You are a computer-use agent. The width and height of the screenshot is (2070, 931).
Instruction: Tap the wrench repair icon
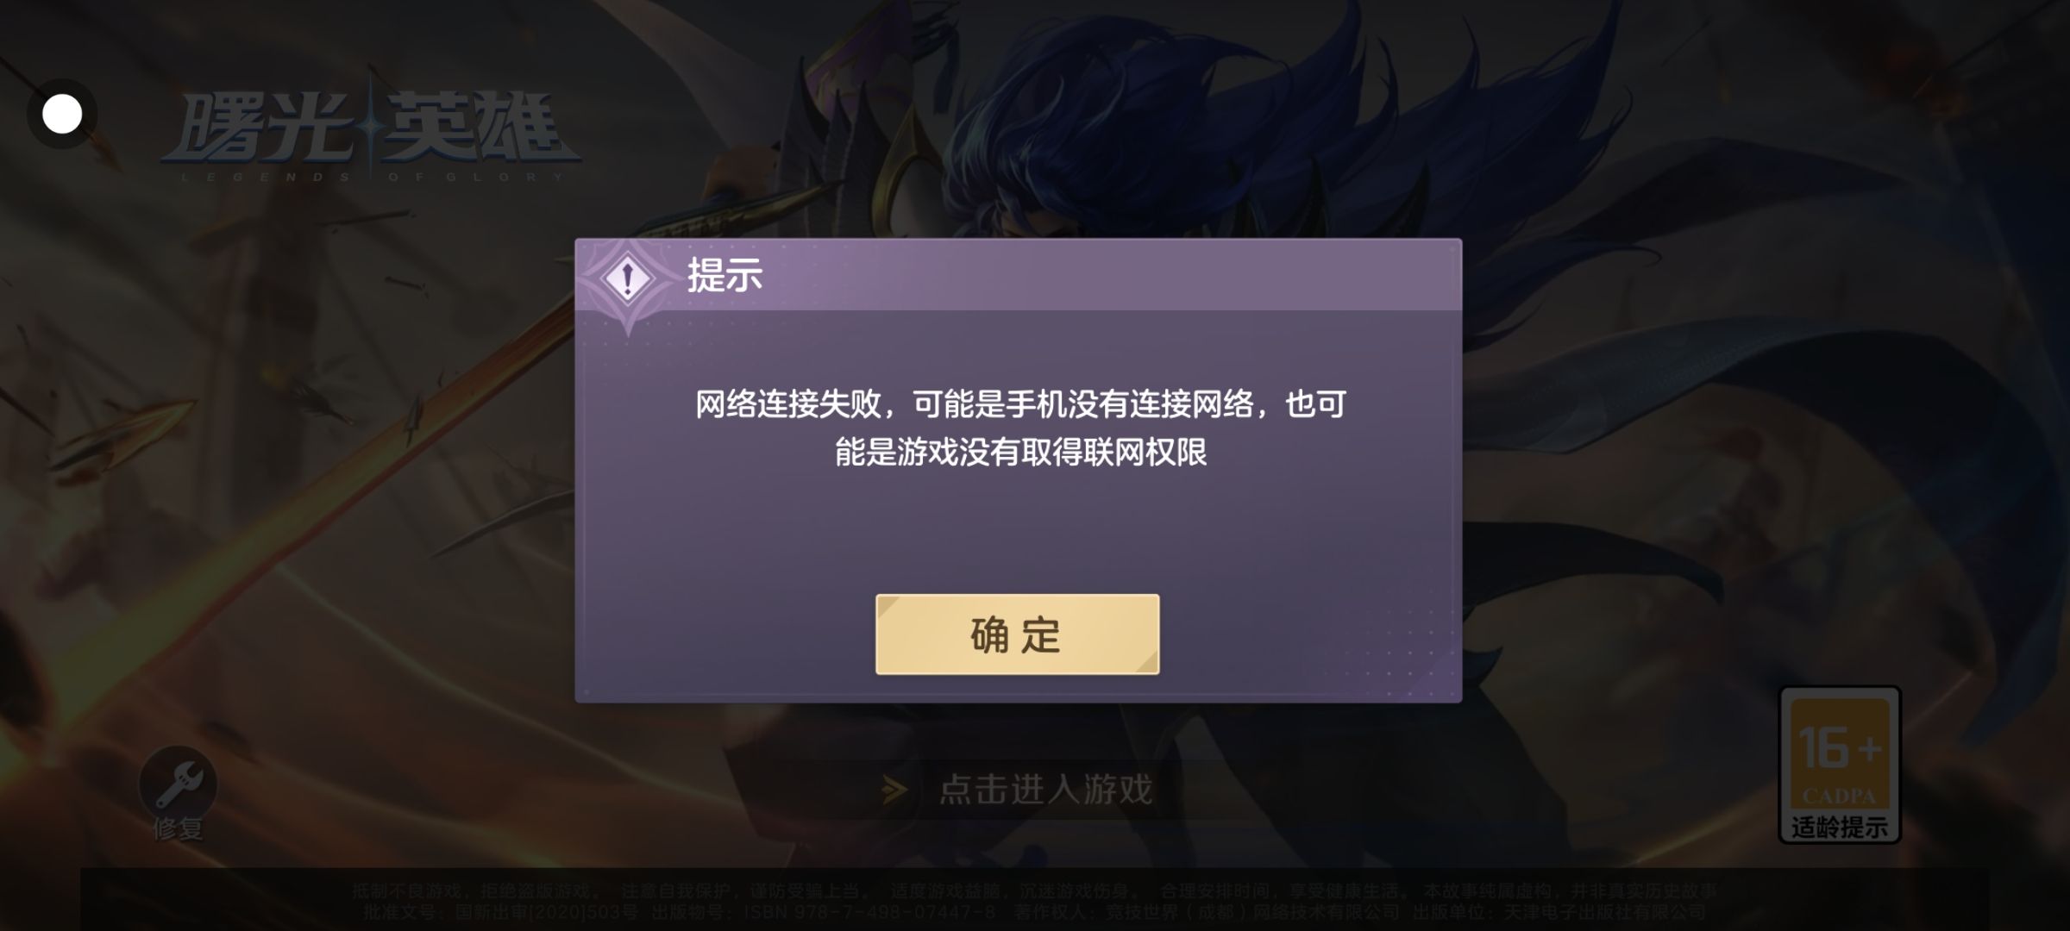point(179,784)
